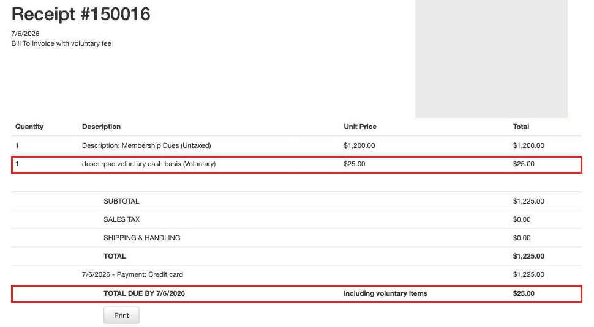Click the $1,200.00 unit price cell
The width and height of the screenshot is (594, 327).
[359, 145]
